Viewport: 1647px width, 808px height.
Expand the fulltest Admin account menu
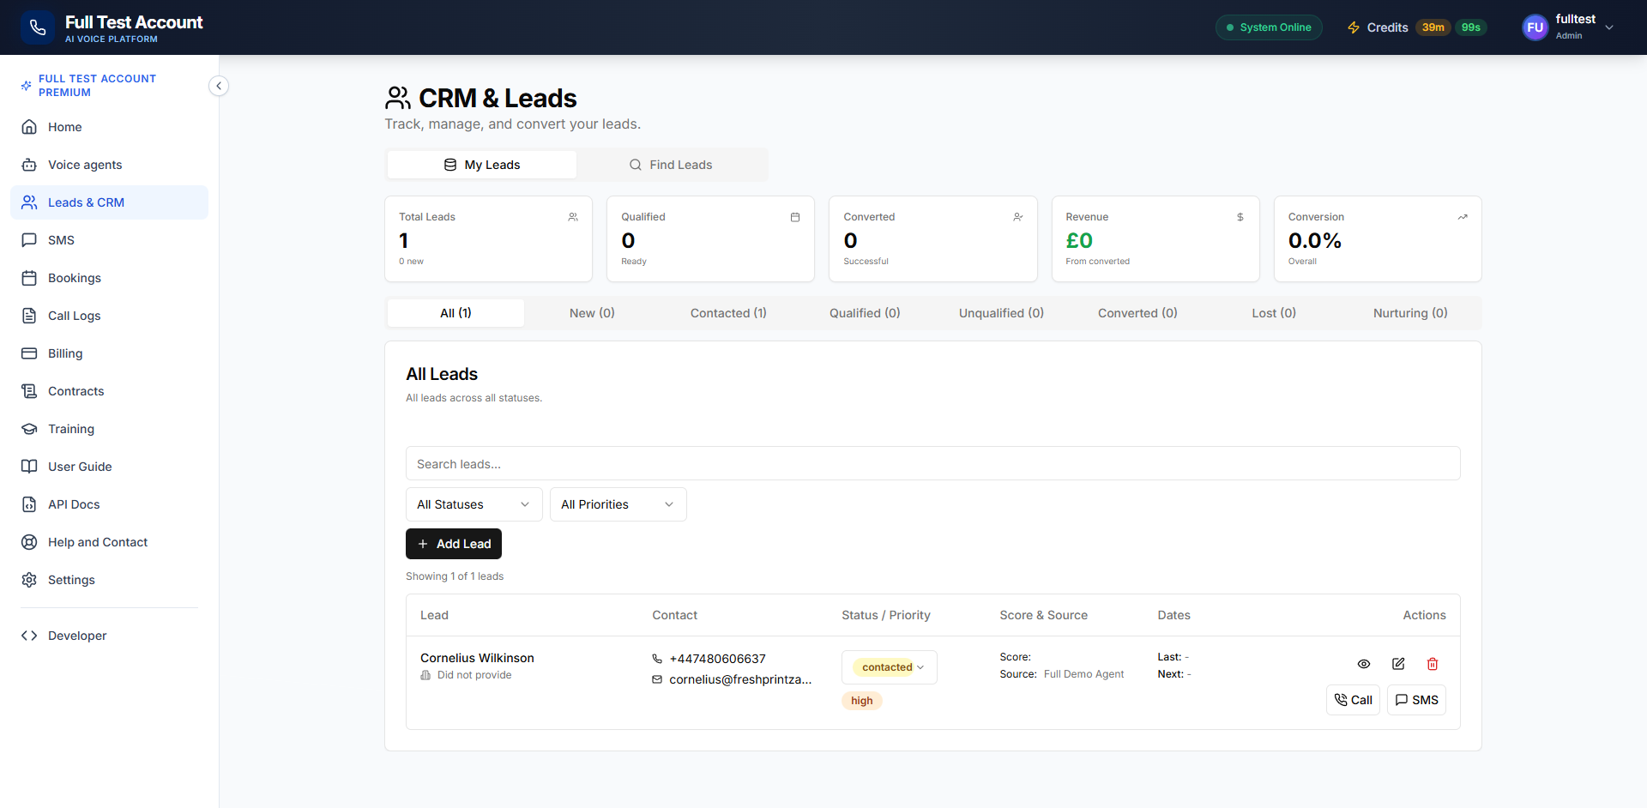tap(1568, 27)
